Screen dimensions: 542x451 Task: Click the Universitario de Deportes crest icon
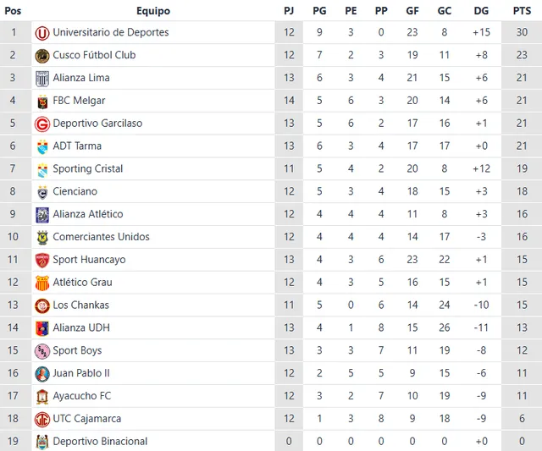pyautogui.click(x=42, y=33)
